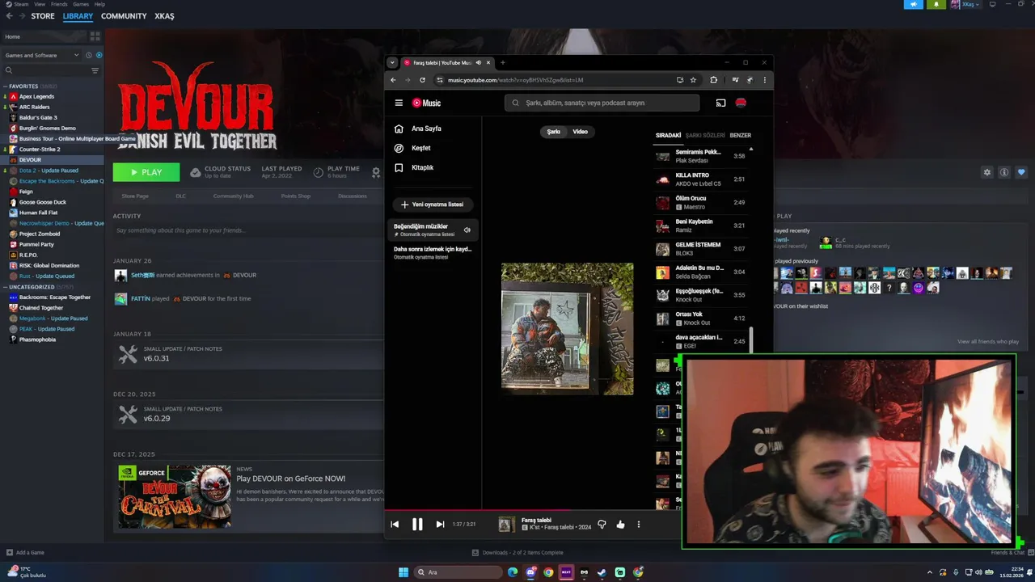Select the BENZER tab
This screenshot has width=1035, height=582.
pyautogui.click(x=741, y=135)
